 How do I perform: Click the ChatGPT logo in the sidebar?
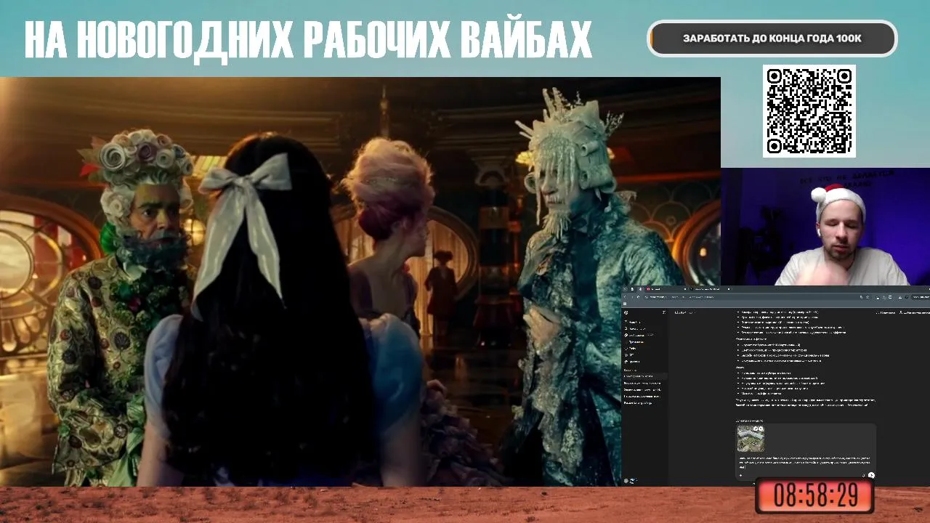pos(626,312)
